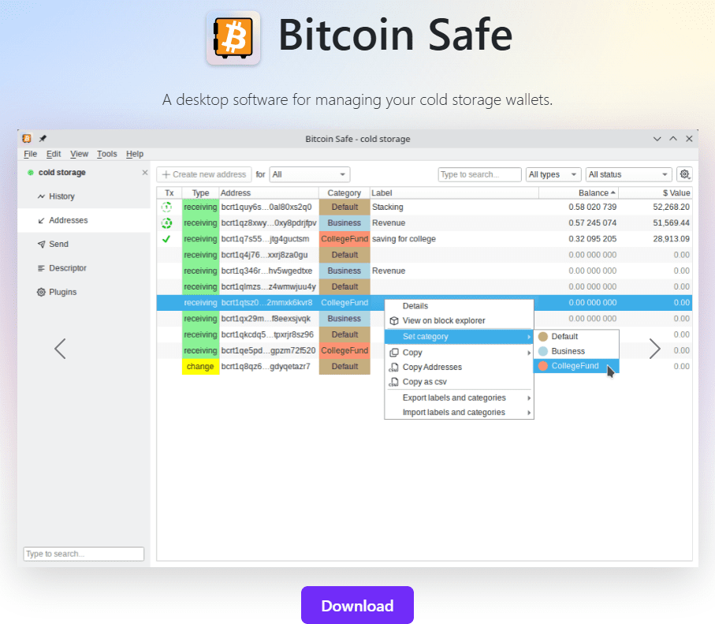This screenshot has width=715, height=624.
Task: Click the csv icon next to Copy as csv
Action: point(393,382)
